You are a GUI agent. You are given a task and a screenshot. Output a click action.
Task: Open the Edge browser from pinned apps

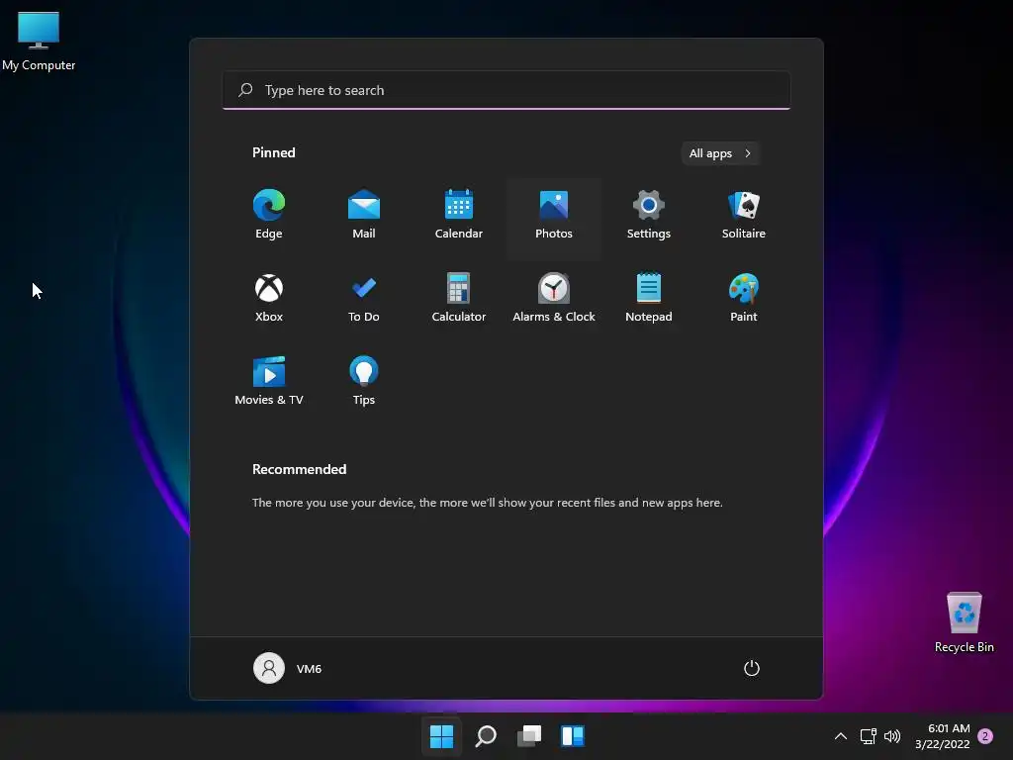(x=269, y=216)
